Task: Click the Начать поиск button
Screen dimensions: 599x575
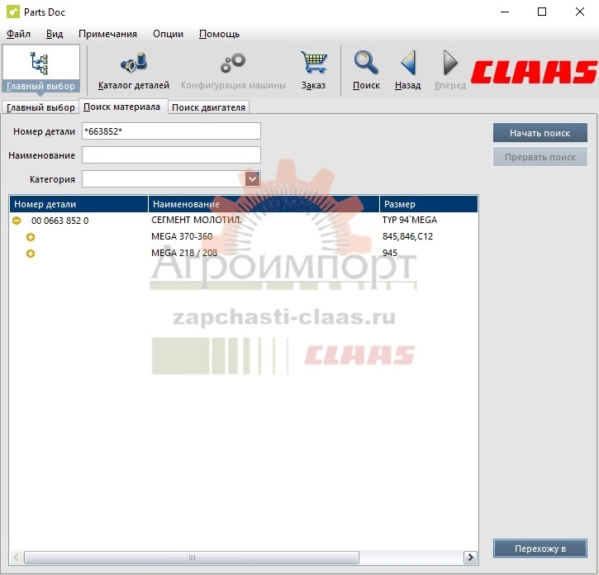Action: [540, 133]
